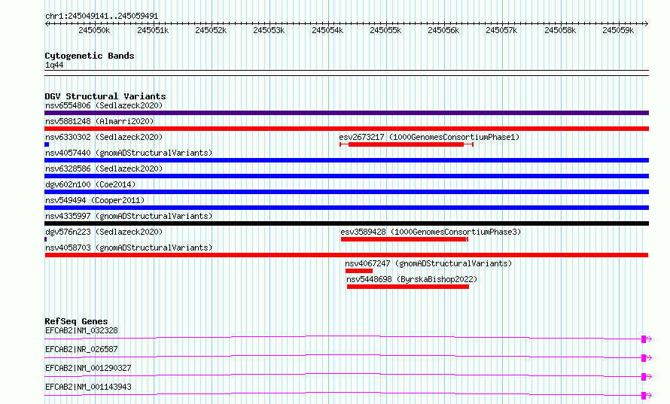Click the tiny purple dgv576n223 marker

point(45,239)
